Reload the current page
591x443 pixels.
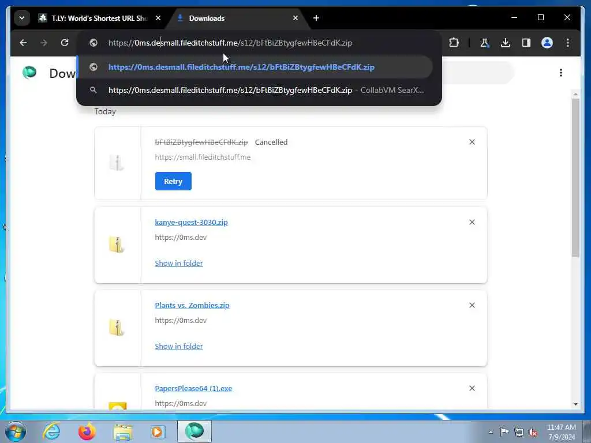click(x=65, y=43)
